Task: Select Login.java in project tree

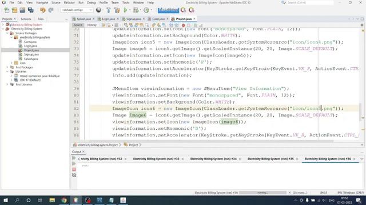Action: coord(30,46)
